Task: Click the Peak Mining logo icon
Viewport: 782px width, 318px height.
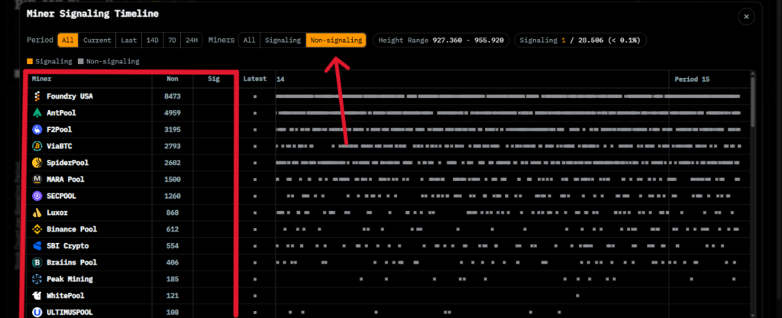Action: [x=37, y=279]
